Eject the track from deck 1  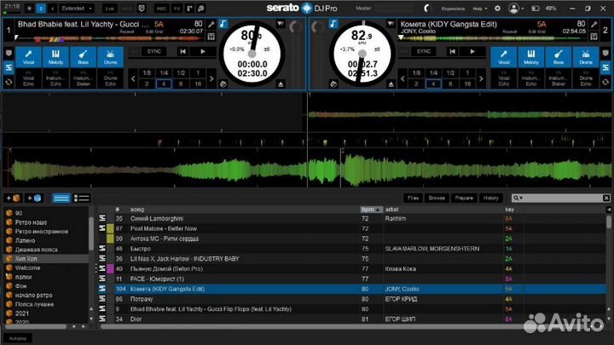coord(281,84)
